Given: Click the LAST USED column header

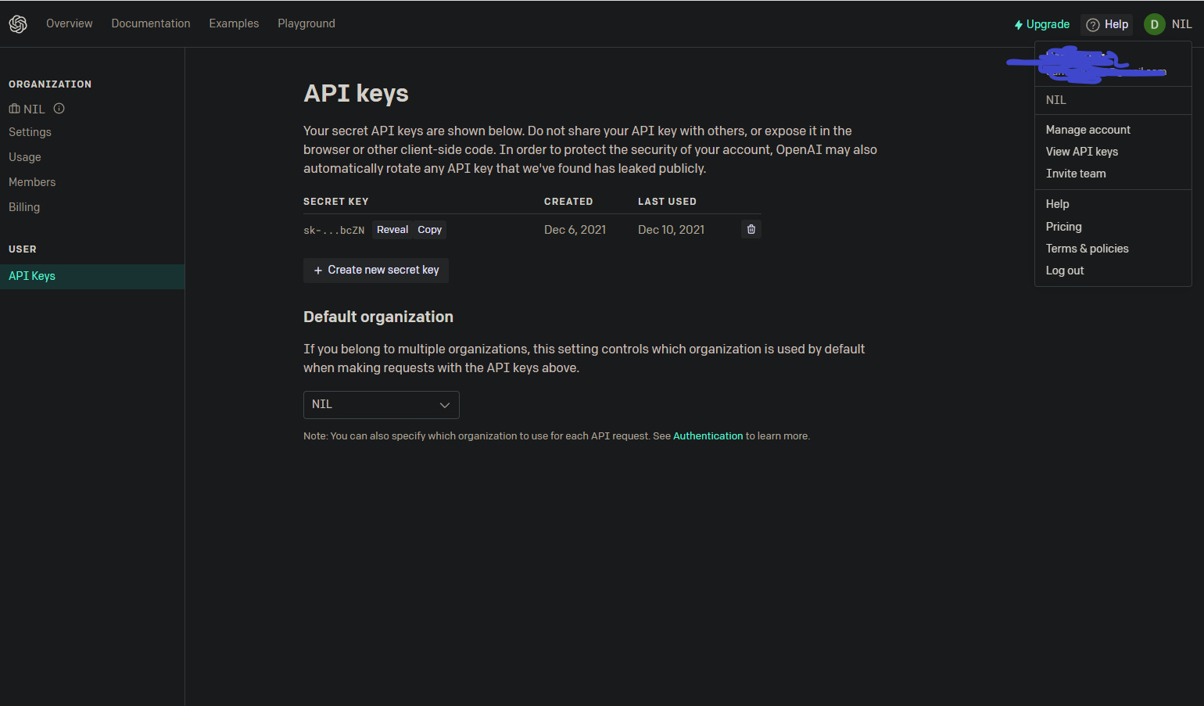Looking at the screenshot, I should pyautogui.click(x=667, y=202).
